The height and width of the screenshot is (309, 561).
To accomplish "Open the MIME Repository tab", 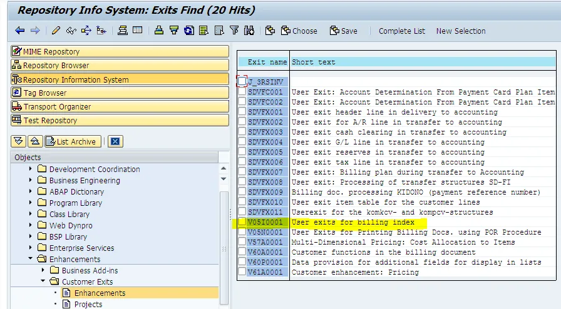I will 119,52.
